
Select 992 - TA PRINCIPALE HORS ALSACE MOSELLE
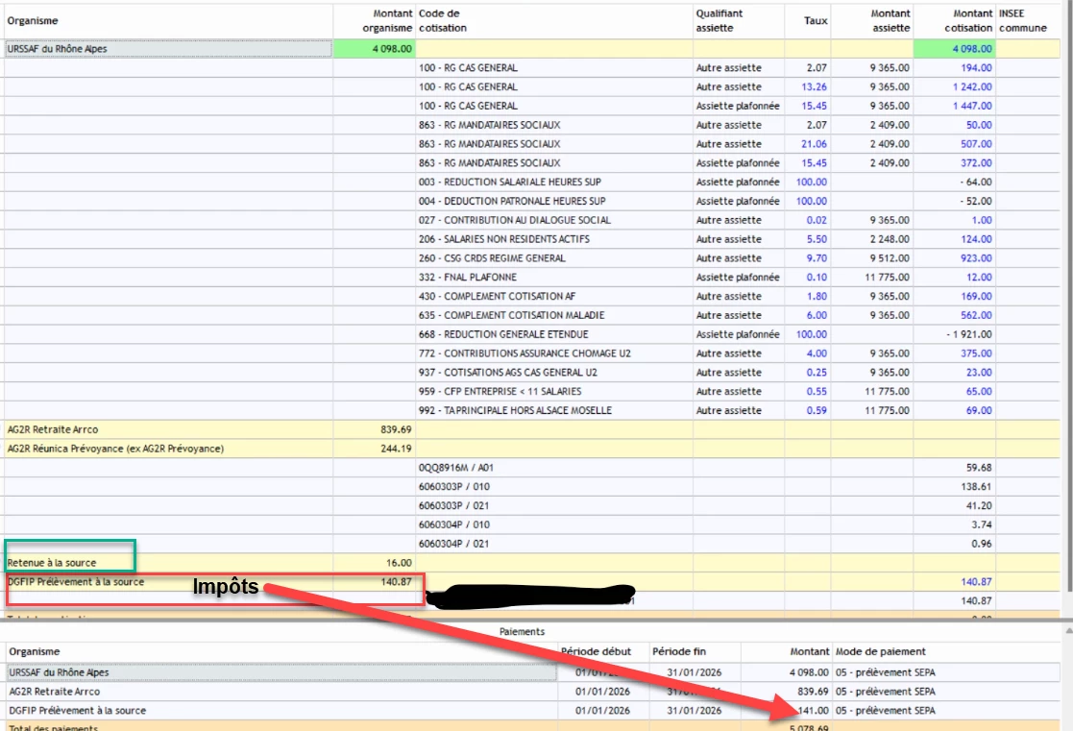click(x=515, y=411)
